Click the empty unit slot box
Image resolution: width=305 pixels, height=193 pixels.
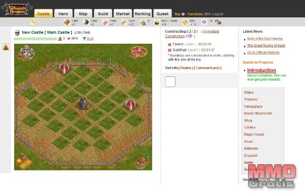tap(170, 82)
